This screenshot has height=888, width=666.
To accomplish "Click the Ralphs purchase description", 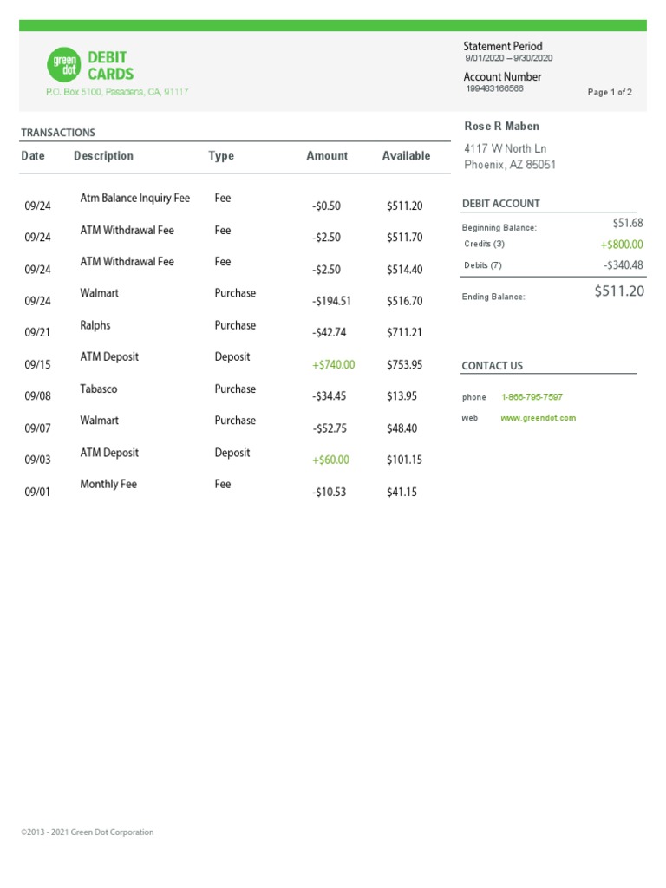I will [95, 326].
